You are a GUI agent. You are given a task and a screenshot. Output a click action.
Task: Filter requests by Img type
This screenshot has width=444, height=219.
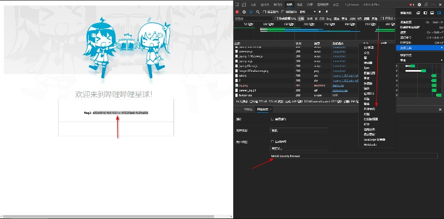329,19
